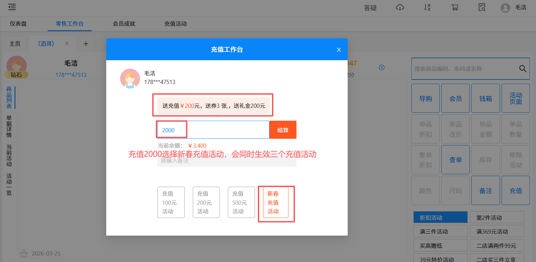Click the 库存 button
This screenshot has height=262, width=536.
point(485,160)
